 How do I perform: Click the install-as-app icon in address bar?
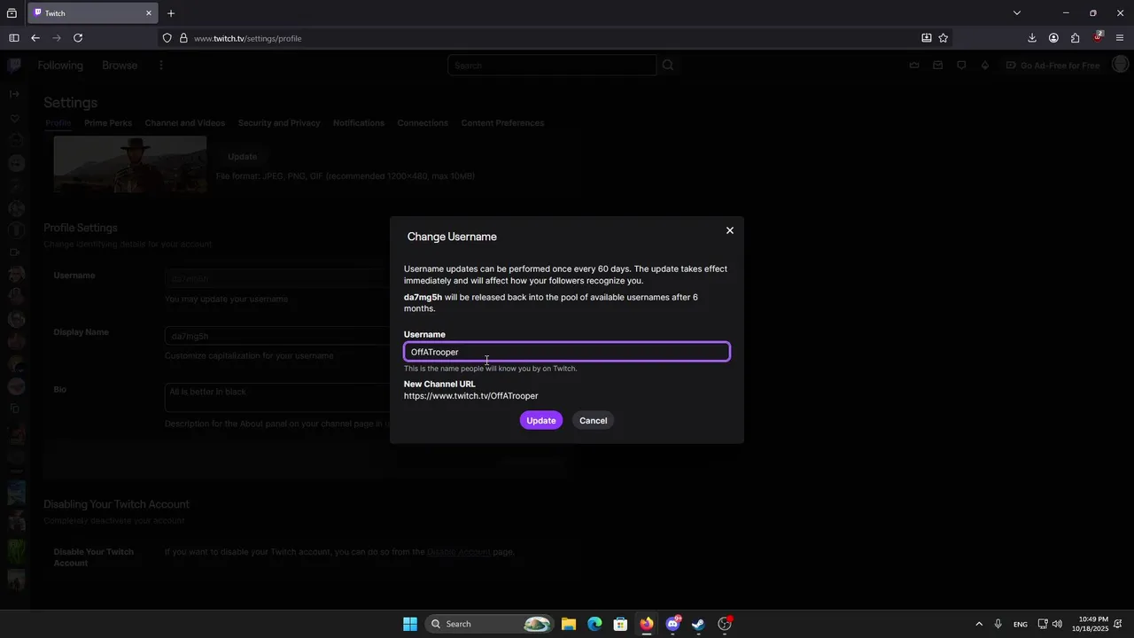pyautogui.click(x=927, y=38)
